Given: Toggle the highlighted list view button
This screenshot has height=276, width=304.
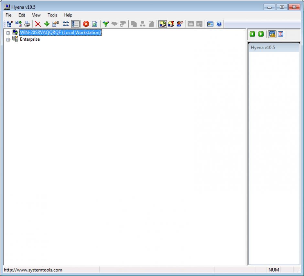Looking at the screenshot, I should (75, 24).
